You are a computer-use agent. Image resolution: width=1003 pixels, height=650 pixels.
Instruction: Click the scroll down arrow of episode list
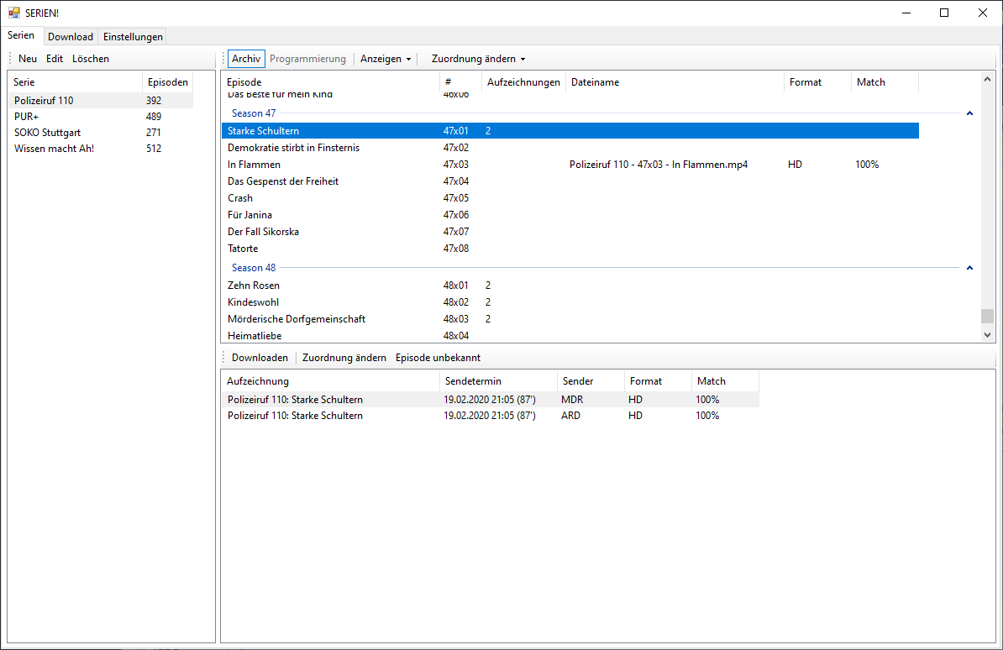click(x=987, y=334)
